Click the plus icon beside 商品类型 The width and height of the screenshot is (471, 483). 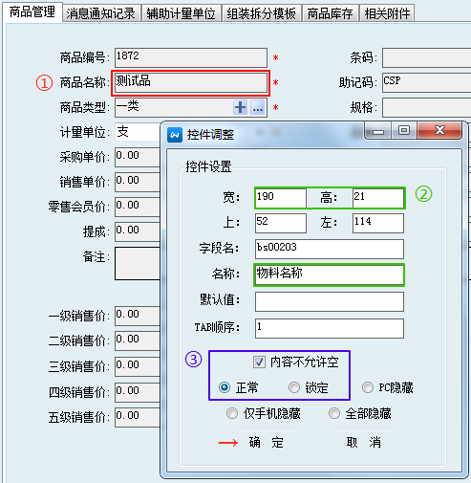(x=241, y=107)
